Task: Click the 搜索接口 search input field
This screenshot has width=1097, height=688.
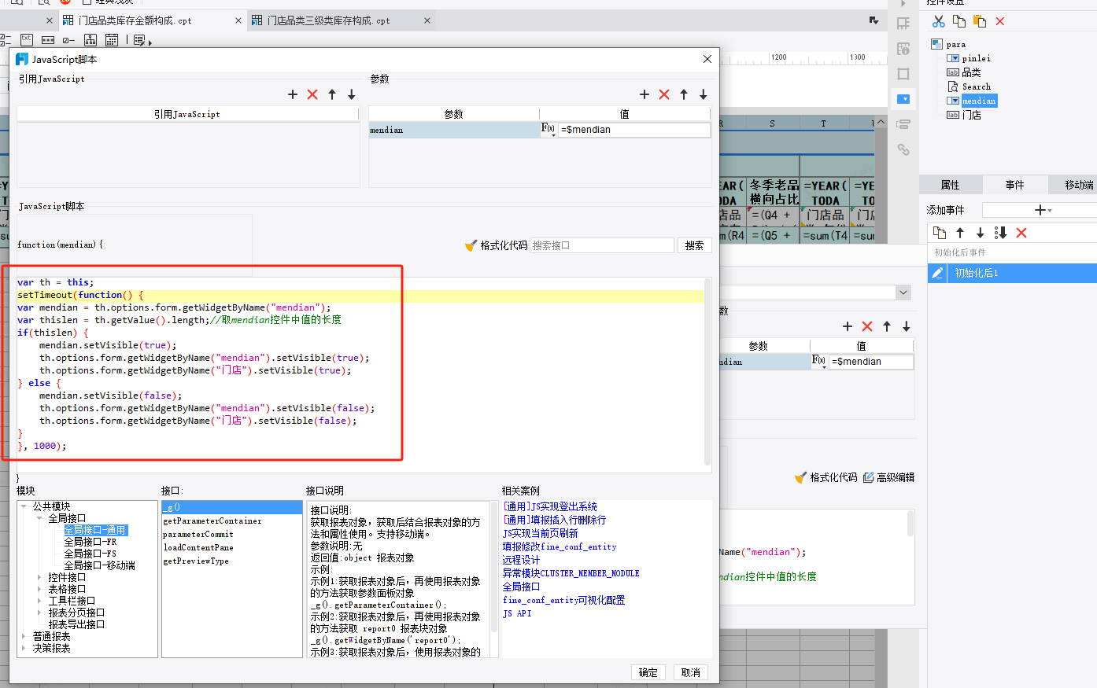Action: coord(602,245)
